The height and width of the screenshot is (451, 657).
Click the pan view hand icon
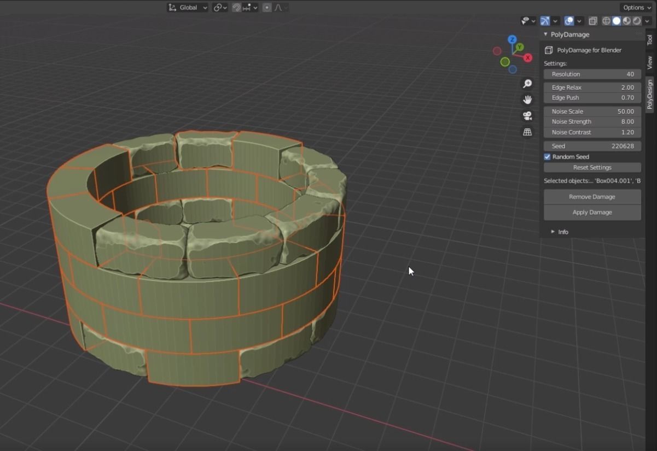527,99
